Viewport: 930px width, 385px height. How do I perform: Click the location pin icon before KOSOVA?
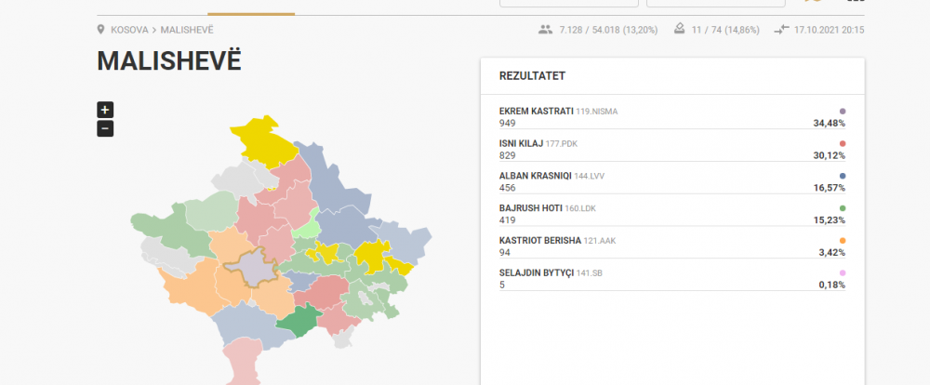(x=100, y=30)
